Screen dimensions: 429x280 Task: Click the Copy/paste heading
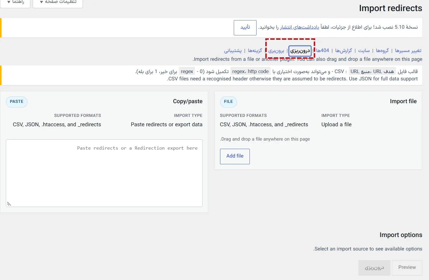tap(188, 101)
